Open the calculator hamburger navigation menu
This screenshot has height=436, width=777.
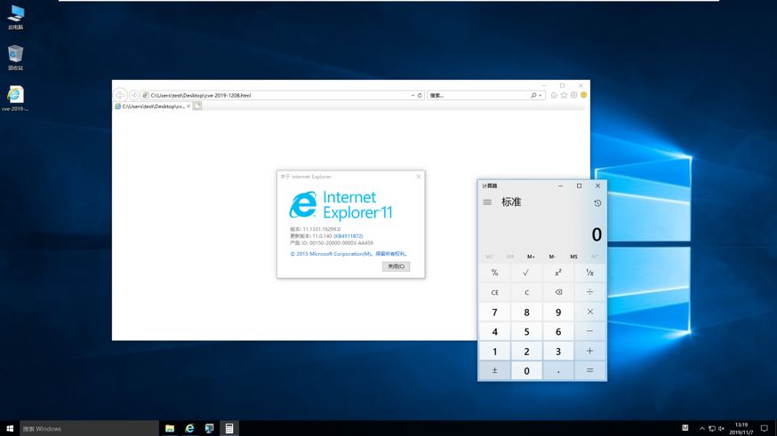487,202
